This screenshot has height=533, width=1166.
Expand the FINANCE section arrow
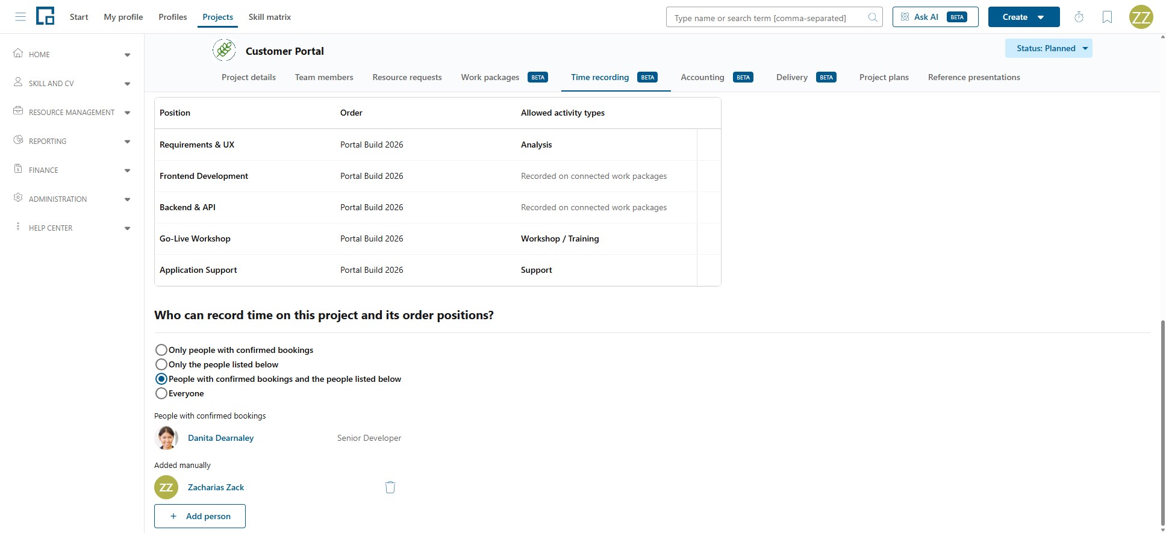(127, 170)
